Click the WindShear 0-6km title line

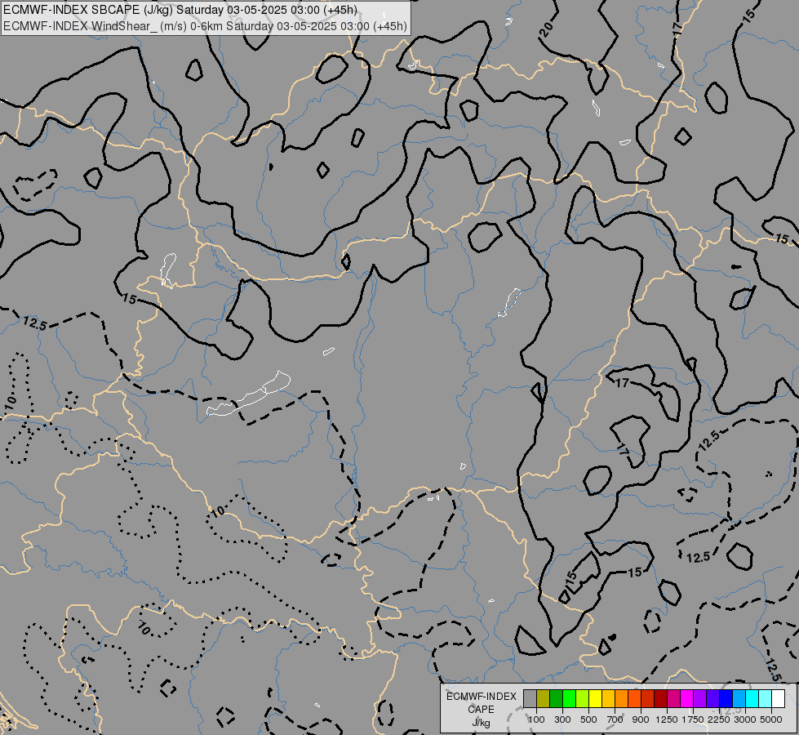(206, 26)
